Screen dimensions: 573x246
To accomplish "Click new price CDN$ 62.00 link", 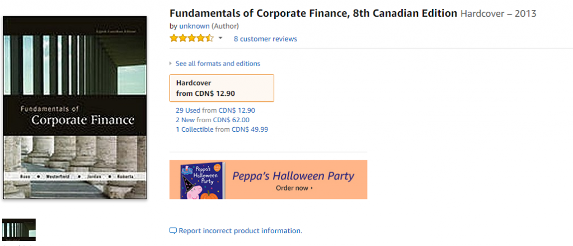I will coord(231,120).
